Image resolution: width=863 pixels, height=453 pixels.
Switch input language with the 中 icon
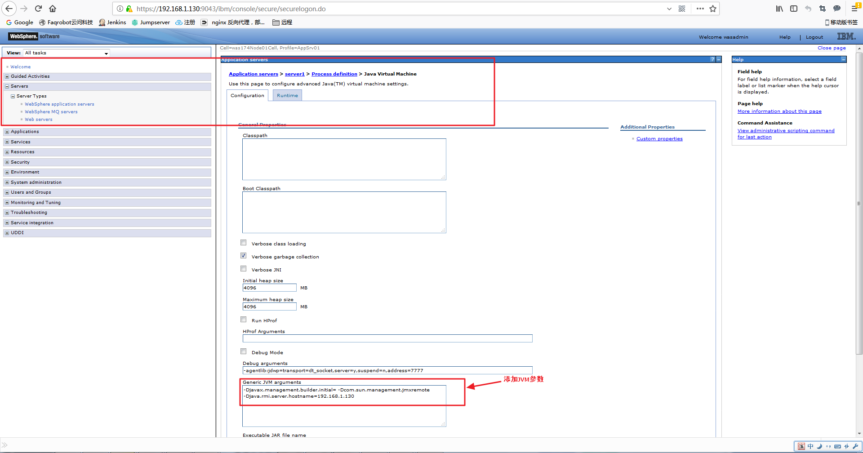(810, 446)
